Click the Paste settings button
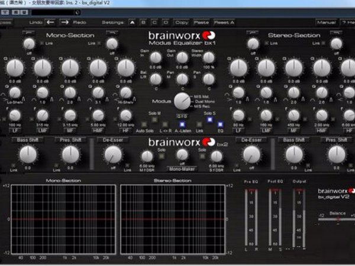 point(201,22)
